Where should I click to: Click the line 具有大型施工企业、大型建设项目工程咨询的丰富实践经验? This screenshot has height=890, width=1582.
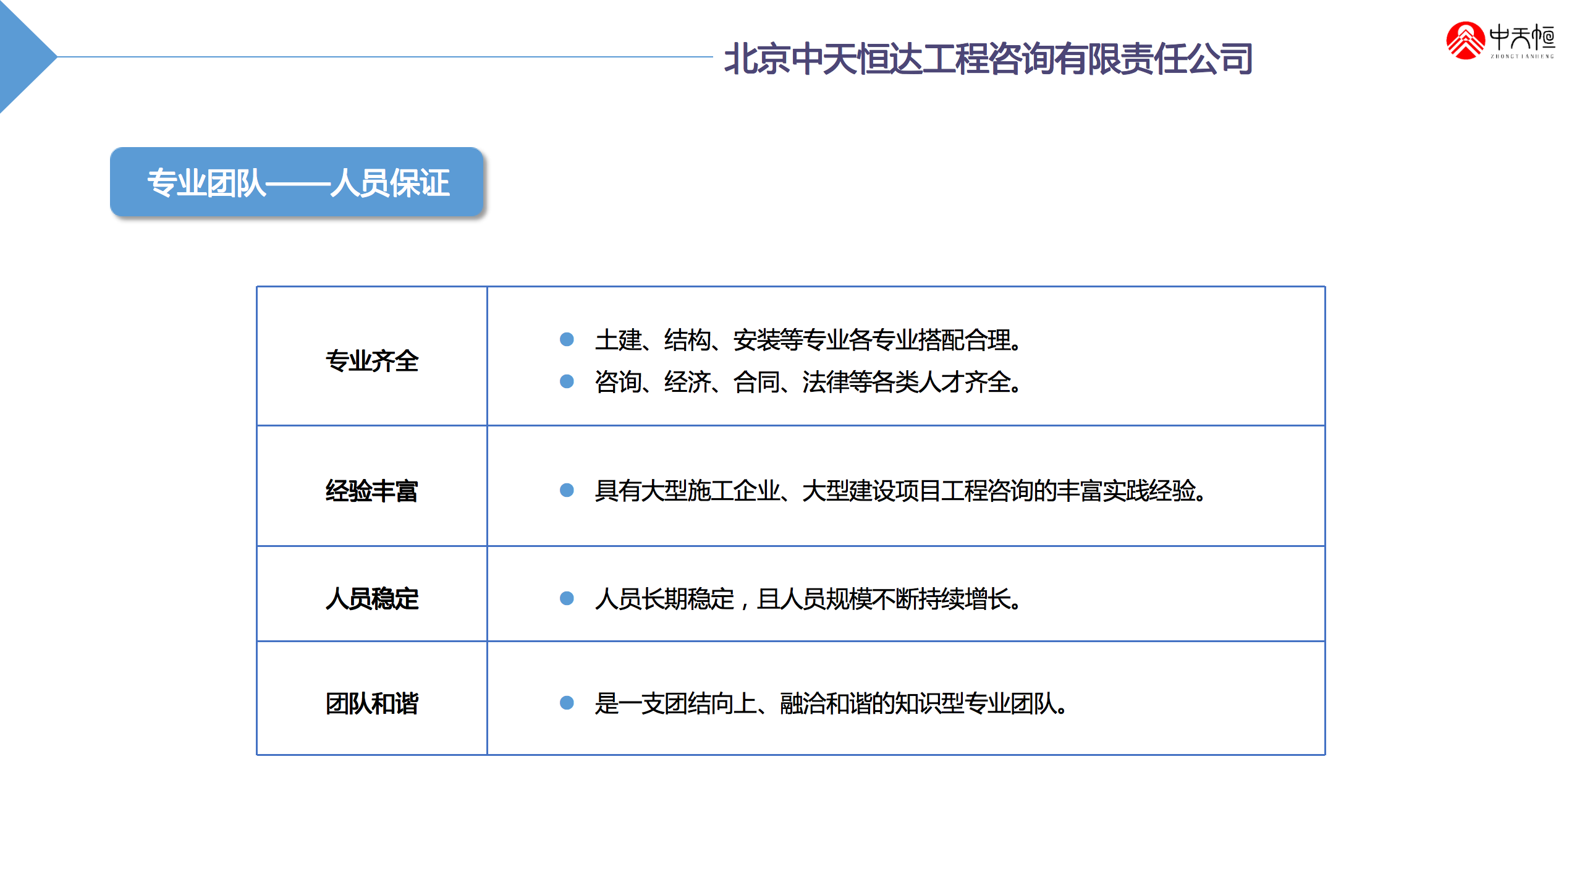pos(900,491)
